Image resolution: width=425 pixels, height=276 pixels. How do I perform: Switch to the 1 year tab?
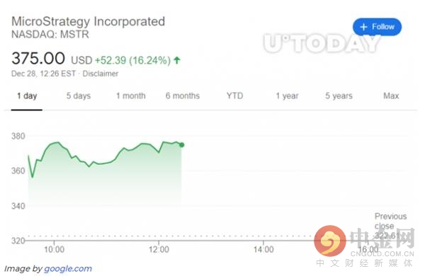pos(287,96)
